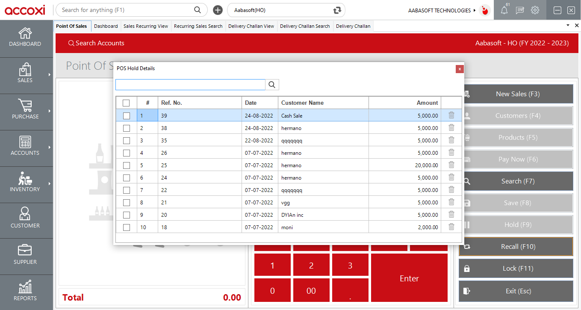This screenshot has width=581, height=310.
Task: Check the row for Ref. No. 22
Action: 126,190
